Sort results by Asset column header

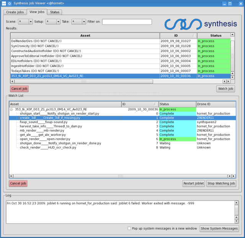click(x=85, y=36)
